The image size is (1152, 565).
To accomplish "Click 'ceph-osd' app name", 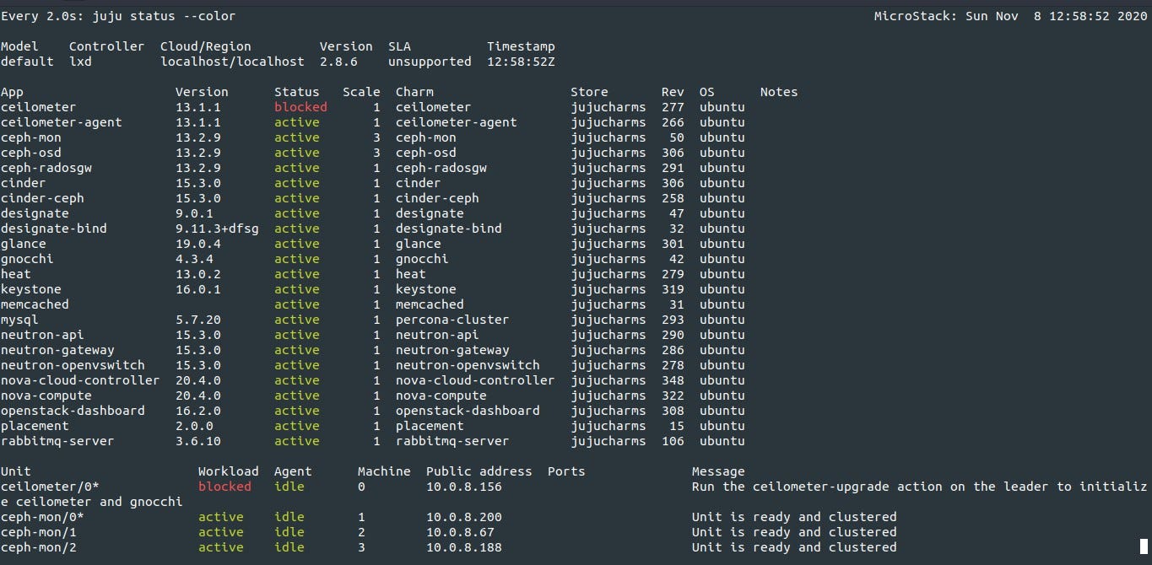I will click(x=31, y=153).
